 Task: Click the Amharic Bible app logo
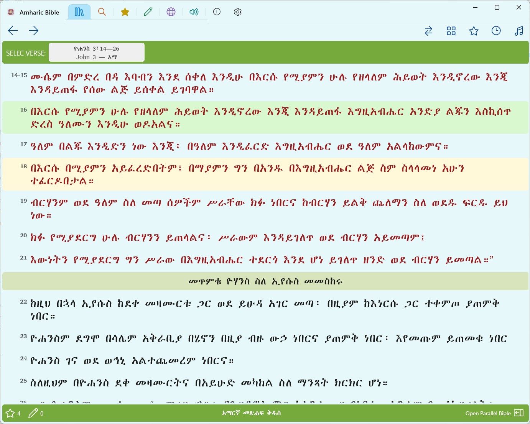coord(11,12)
